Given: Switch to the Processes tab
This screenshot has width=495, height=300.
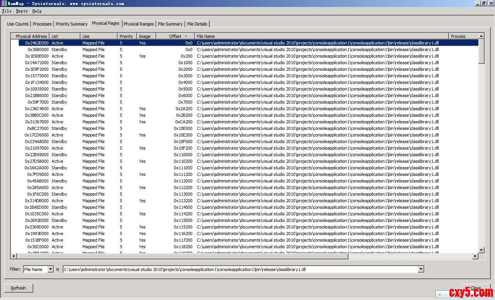Looking at the screenshot, I should click(x=42, y=24).
